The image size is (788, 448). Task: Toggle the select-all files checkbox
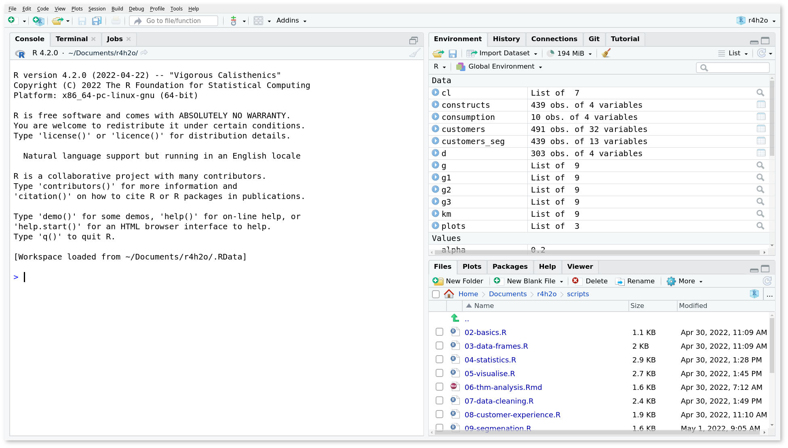(436, 294)
